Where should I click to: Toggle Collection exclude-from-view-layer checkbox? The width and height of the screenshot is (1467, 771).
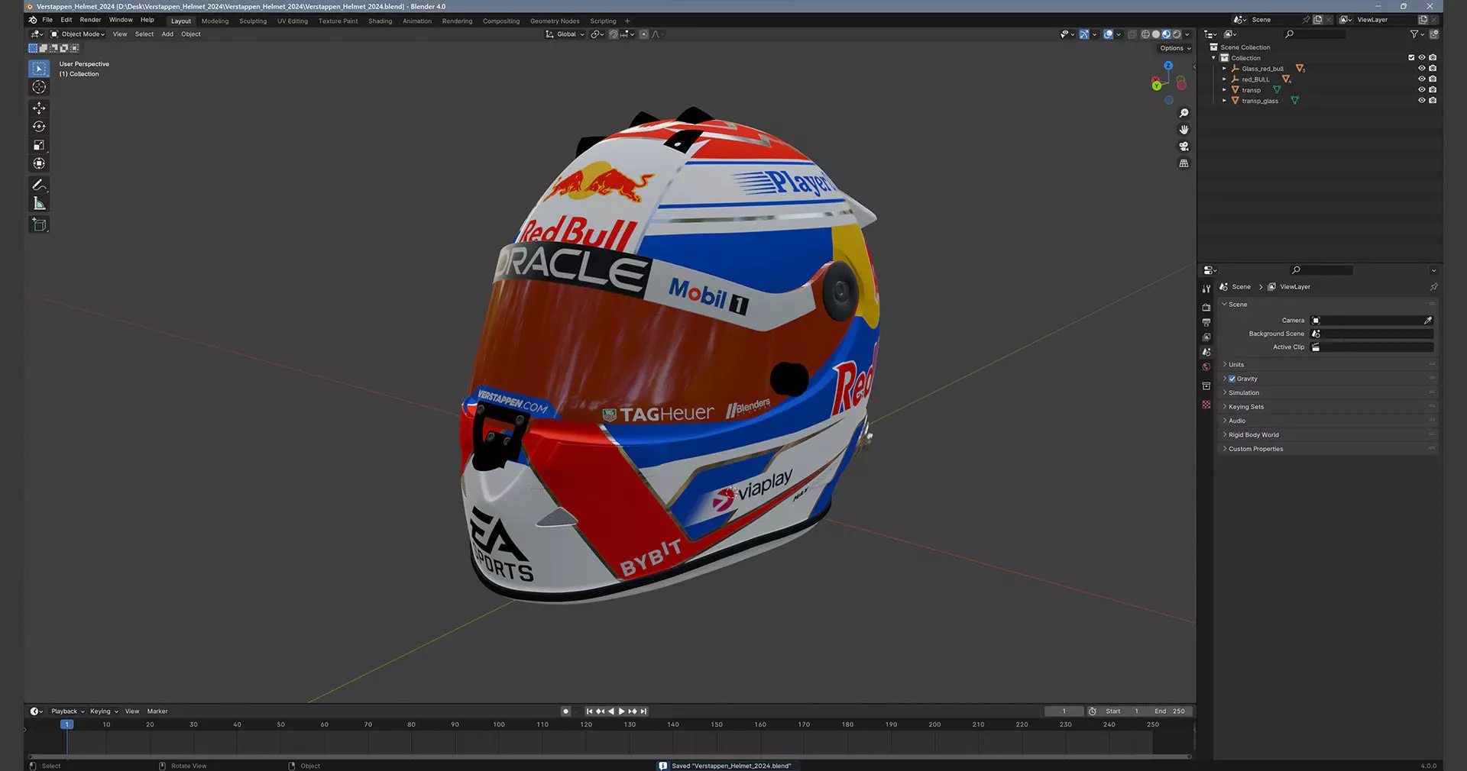point(1411,58)
